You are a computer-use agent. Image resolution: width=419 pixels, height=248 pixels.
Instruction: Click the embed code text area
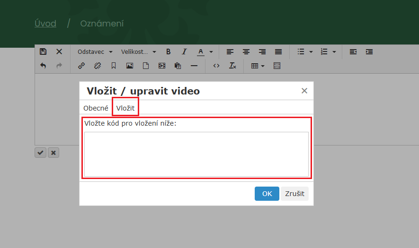196,154
